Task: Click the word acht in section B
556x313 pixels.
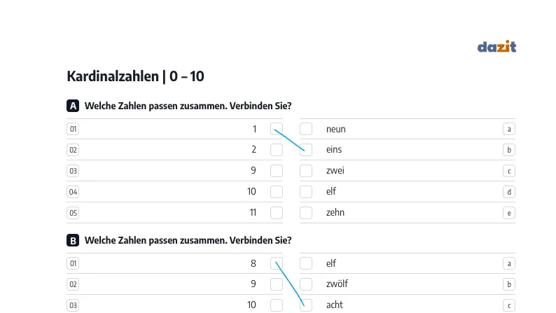Action: coord(335,305)
